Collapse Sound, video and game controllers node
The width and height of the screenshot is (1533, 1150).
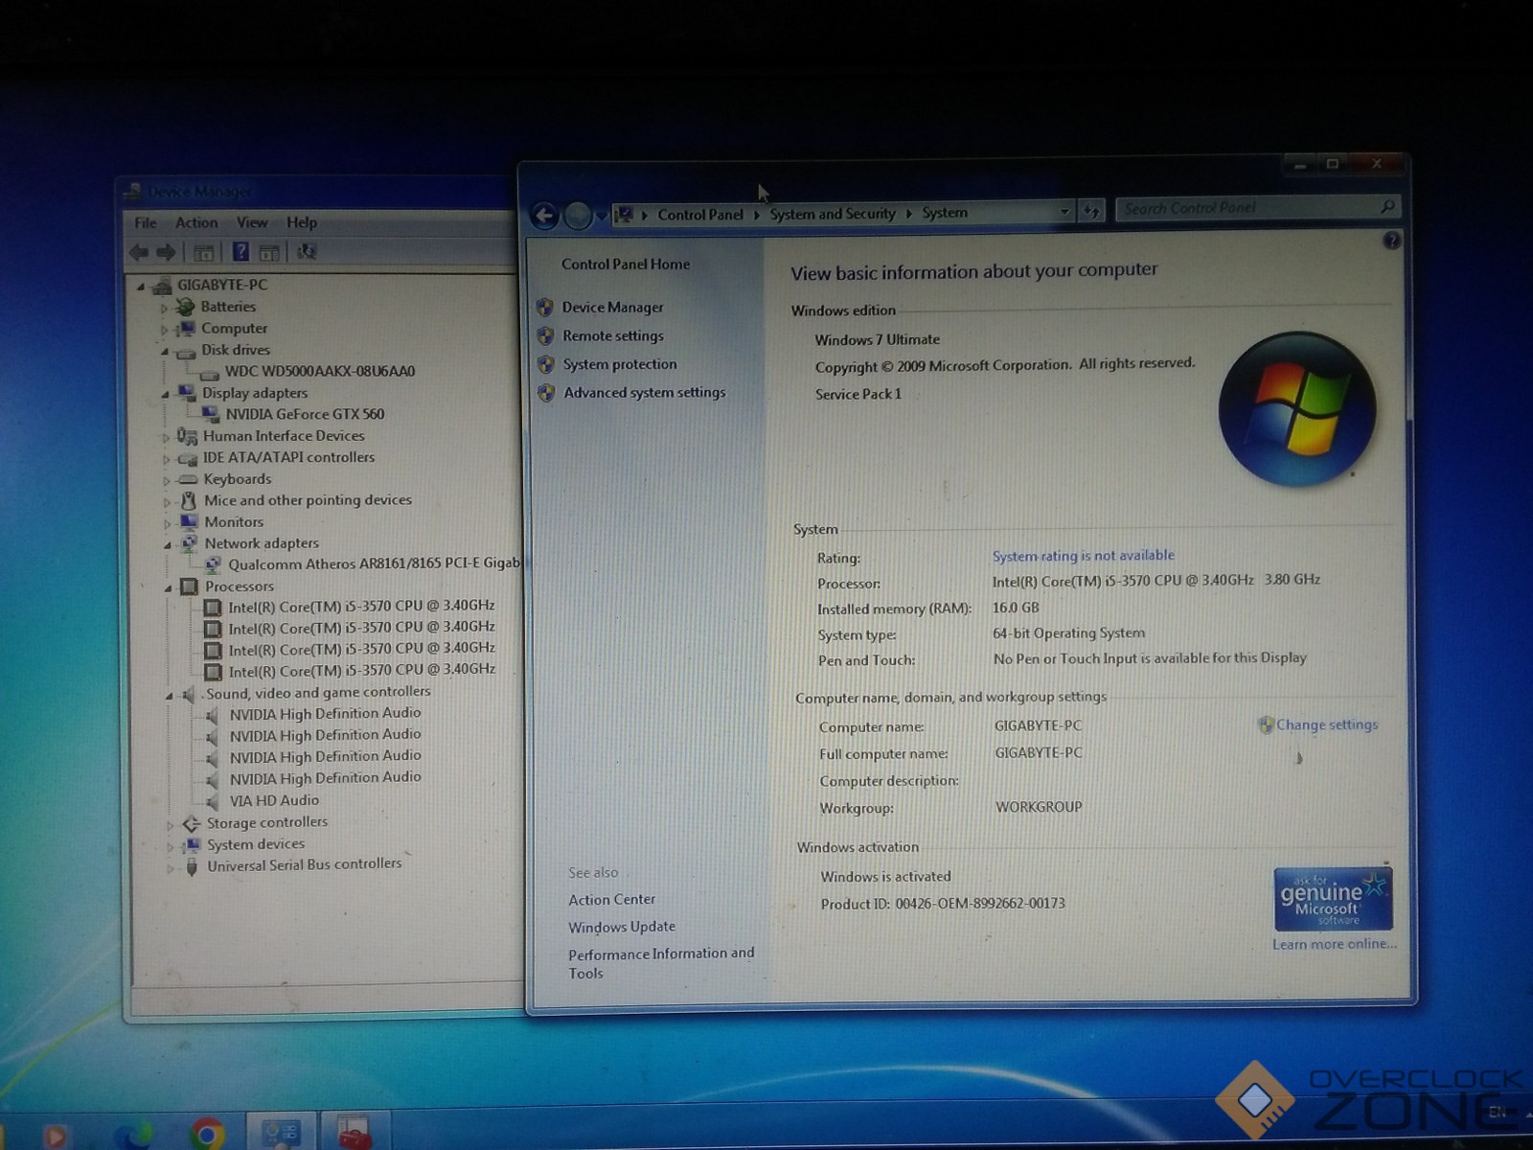coord(169,695)
